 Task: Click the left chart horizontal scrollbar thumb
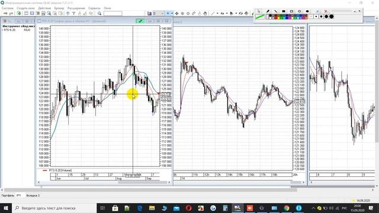(x=143, y=182)
